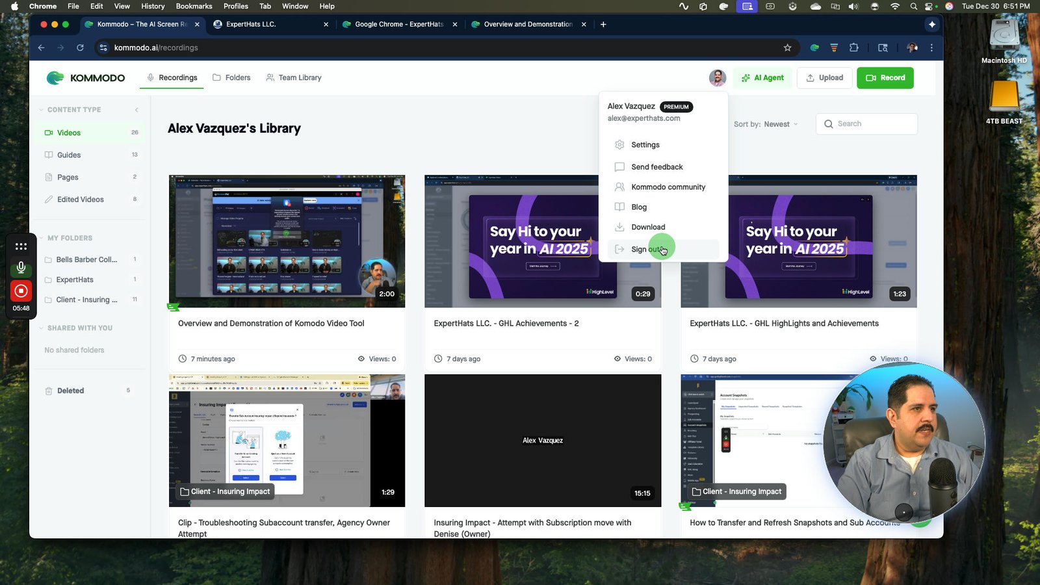Open Settings from the profile menu

point(663,145)
